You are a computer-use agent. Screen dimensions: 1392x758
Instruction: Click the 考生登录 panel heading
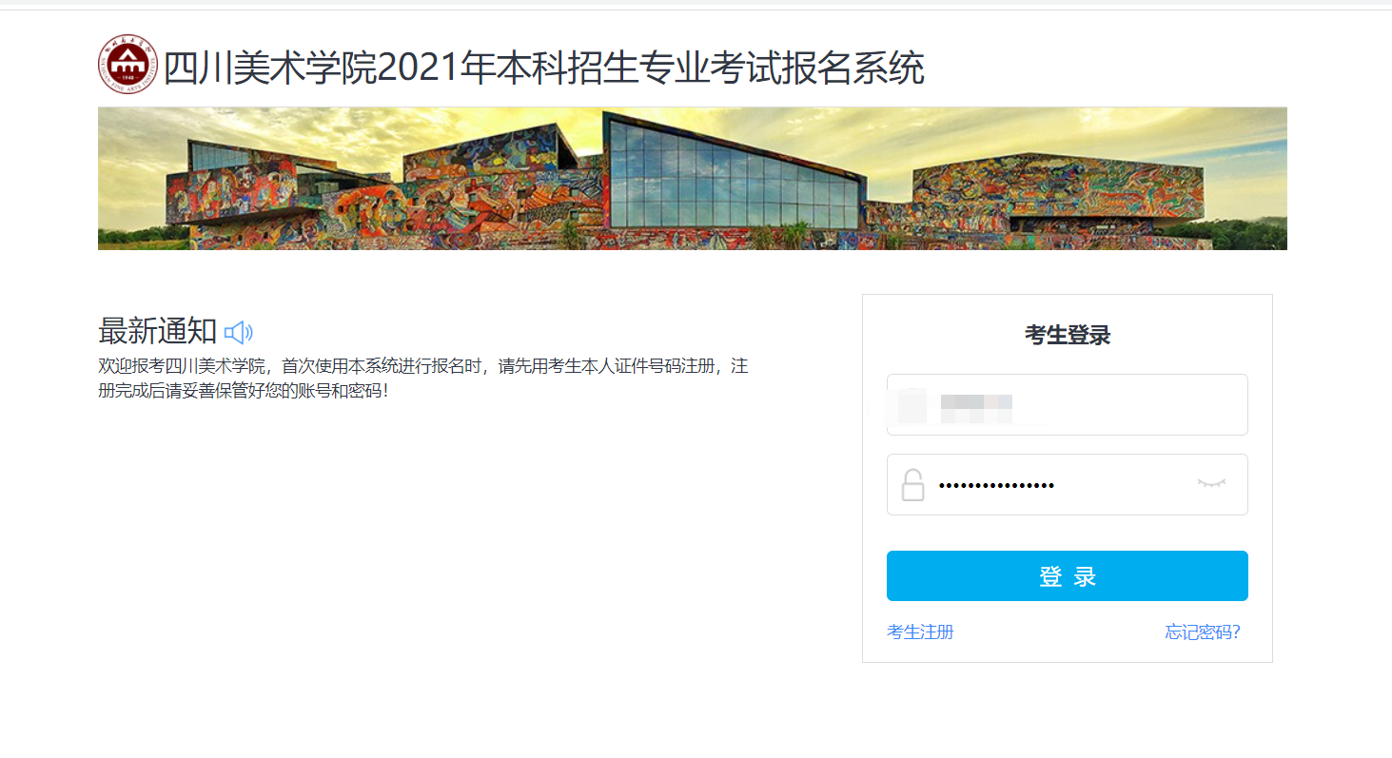[x=1067, y=336]
